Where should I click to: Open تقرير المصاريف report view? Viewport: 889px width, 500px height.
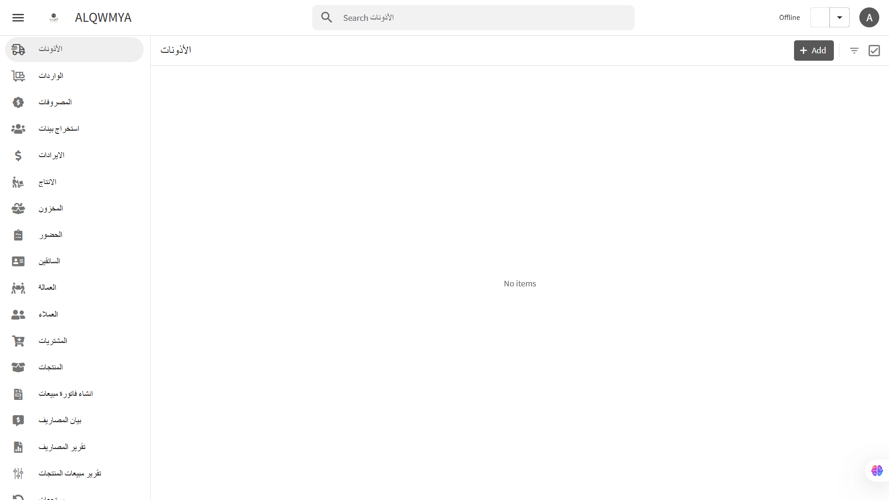coord(62,447)
